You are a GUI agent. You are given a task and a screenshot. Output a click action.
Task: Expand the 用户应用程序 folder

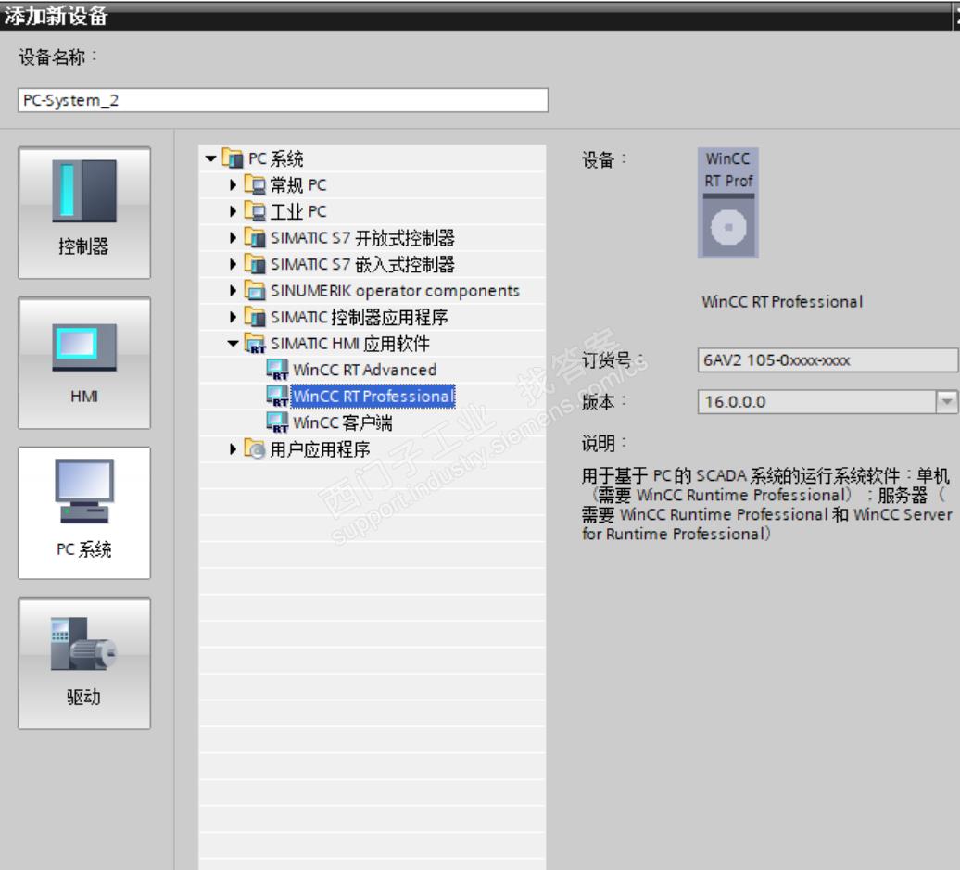[x=233, y=448]
